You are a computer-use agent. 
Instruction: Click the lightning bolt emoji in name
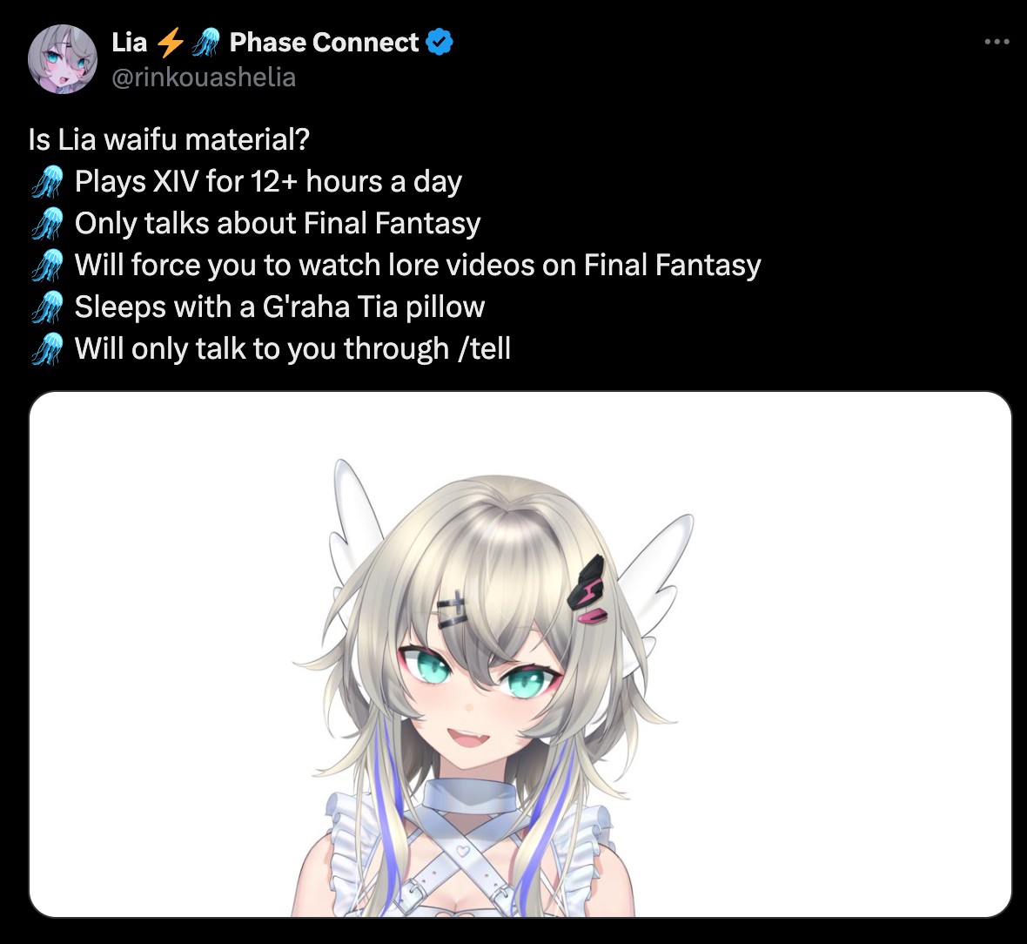[171, 43]
